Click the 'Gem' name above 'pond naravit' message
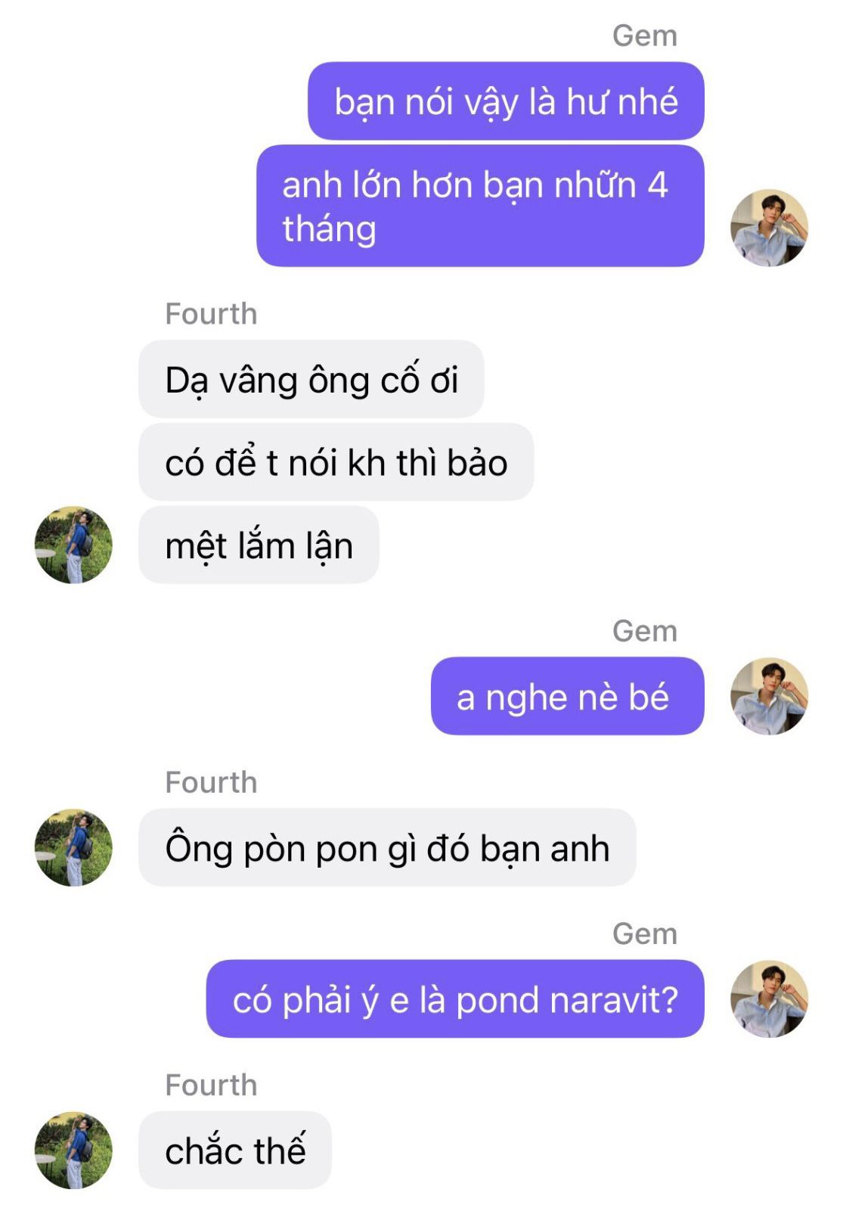 (645, 933)
